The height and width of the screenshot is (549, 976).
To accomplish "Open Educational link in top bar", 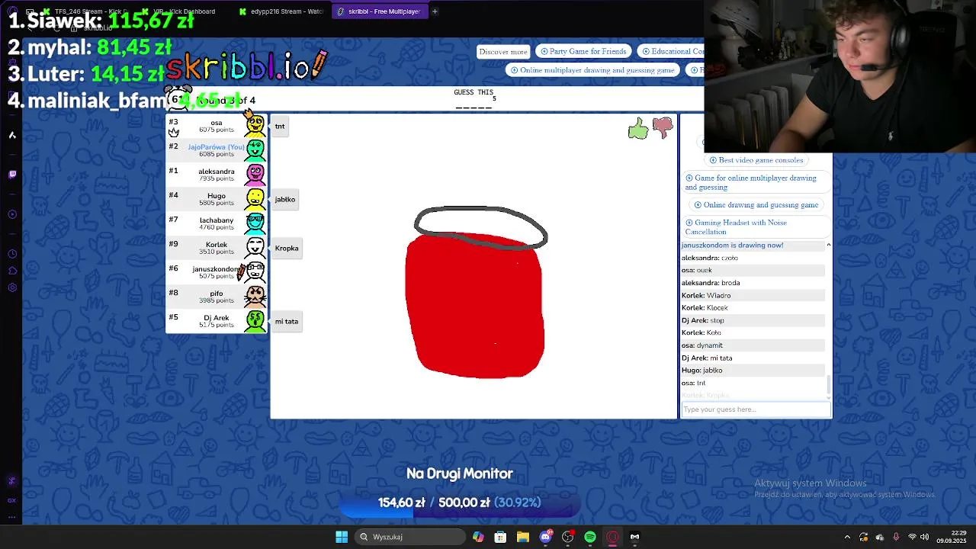I will [671, 51].
